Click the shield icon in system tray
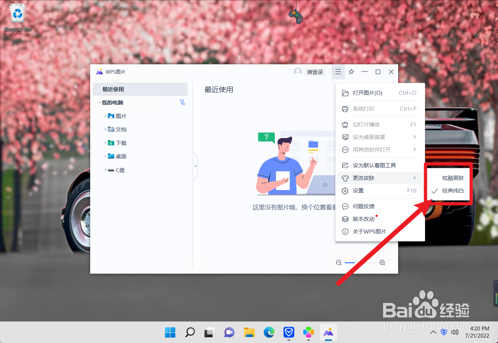The image size is (498, 343). click(x=444, y=332)
